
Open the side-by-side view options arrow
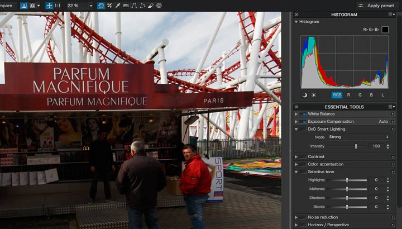39,6
